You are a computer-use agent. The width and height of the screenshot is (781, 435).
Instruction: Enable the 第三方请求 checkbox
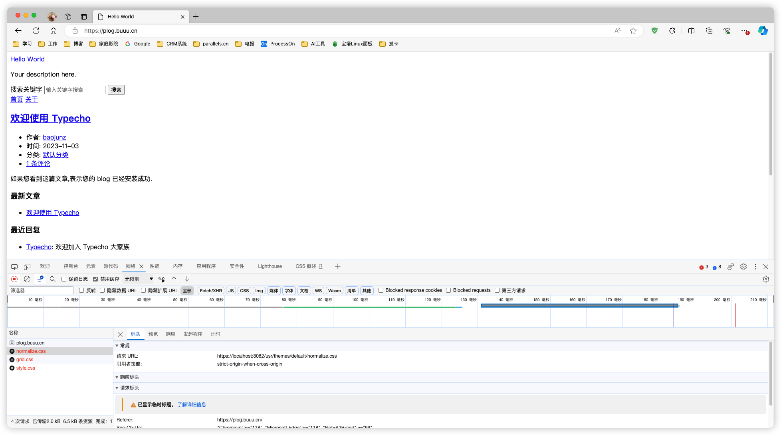click(x=497, y=290)
